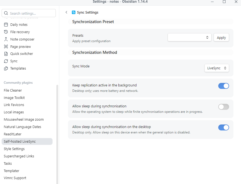Click the File recovery clock icon

6,32
